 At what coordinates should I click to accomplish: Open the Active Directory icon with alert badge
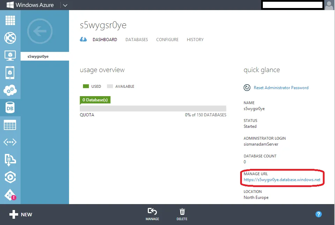[x=10, y=195]
